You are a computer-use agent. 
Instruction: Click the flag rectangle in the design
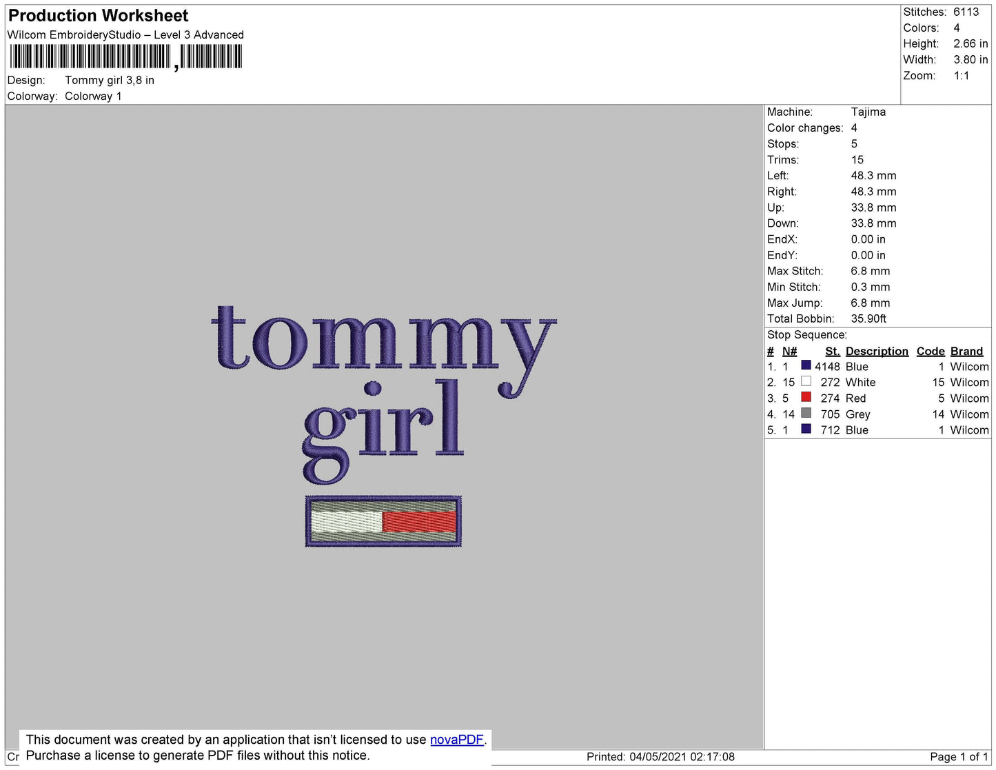383,522
